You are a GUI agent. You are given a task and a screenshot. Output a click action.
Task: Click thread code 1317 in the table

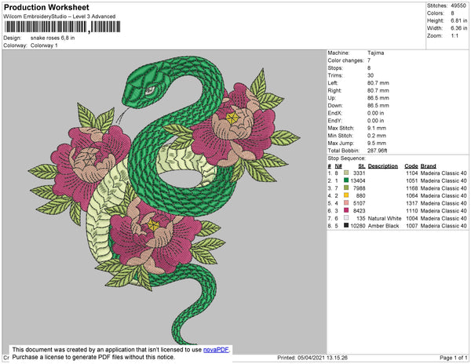coord(412,203)
